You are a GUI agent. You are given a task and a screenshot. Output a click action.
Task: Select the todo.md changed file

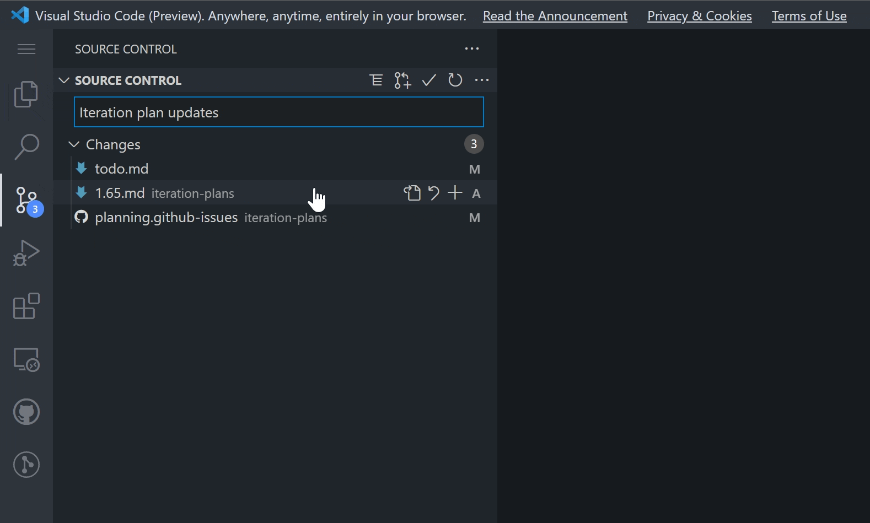click(275, 169)
